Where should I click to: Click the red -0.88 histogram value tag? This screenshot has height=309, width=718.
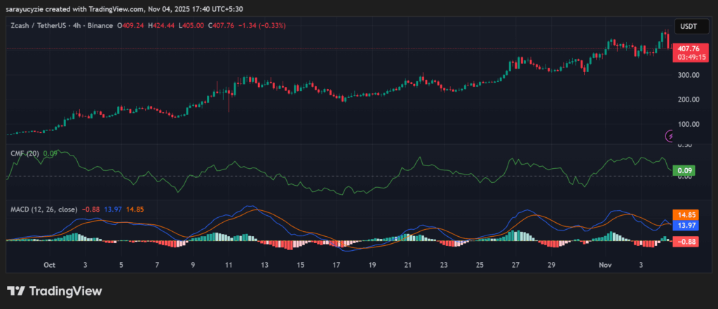684,241
